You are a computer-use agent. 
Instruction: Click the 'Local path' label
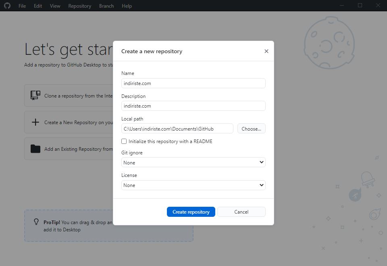coord(132,119)
